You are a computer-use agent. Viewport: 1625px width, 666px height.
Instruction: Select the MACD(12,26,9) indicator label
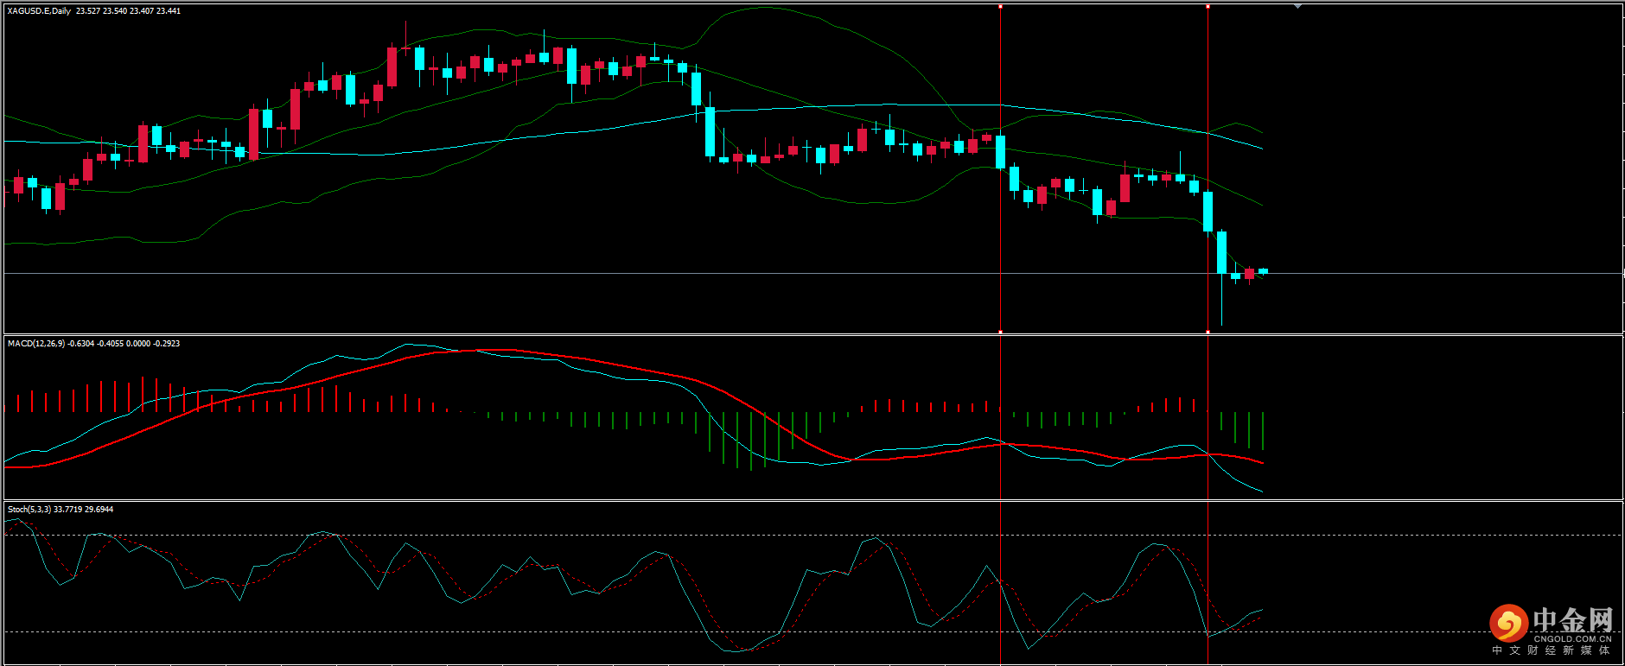[35, 344]
